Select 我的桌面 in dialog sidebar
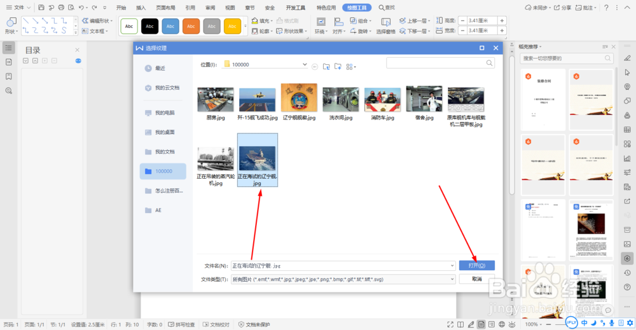636x330 pixels. [163, 132]
